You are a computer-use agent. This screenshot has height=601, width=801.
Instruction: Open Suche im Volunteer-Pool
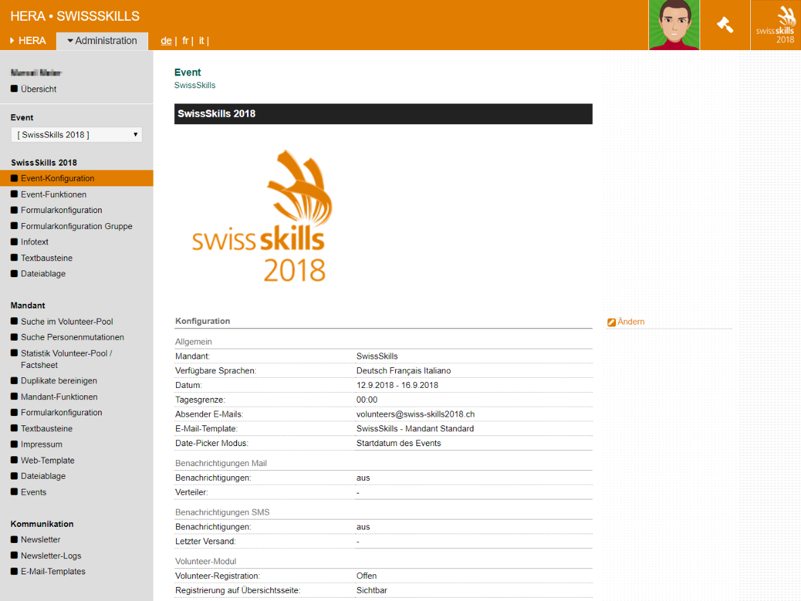(x=67, y=322)
